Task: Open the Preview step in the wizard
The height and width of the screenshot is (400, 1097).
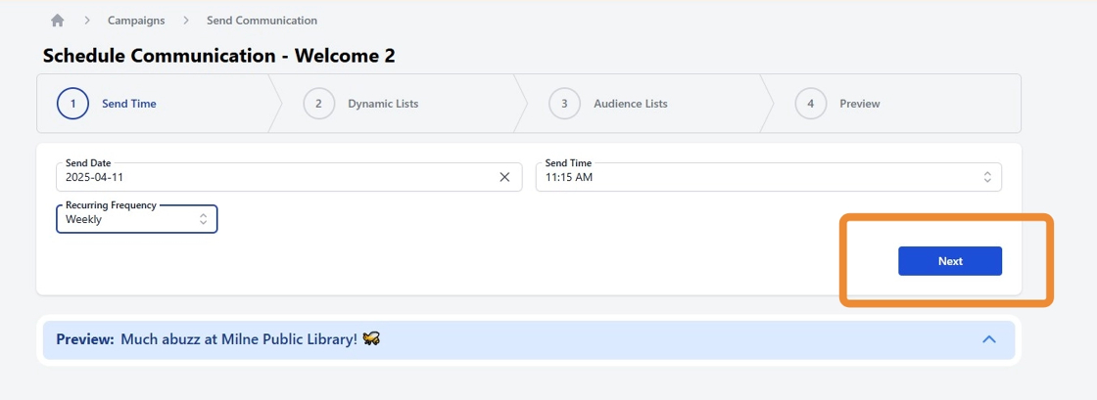Action: (x=860, y=104)
